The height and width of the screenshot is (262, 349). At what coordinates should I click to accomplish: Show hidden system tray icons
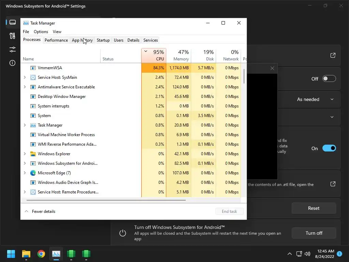(290, 254)
